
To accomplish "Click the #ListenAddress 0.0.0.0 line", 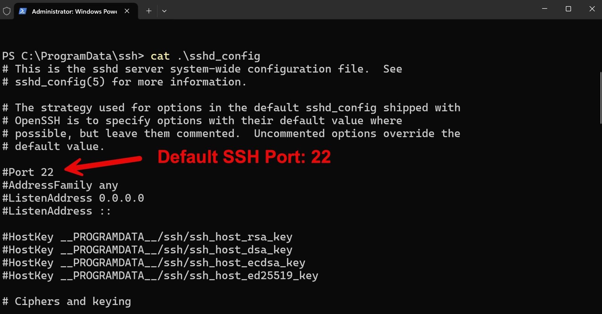I will (73, 198).
